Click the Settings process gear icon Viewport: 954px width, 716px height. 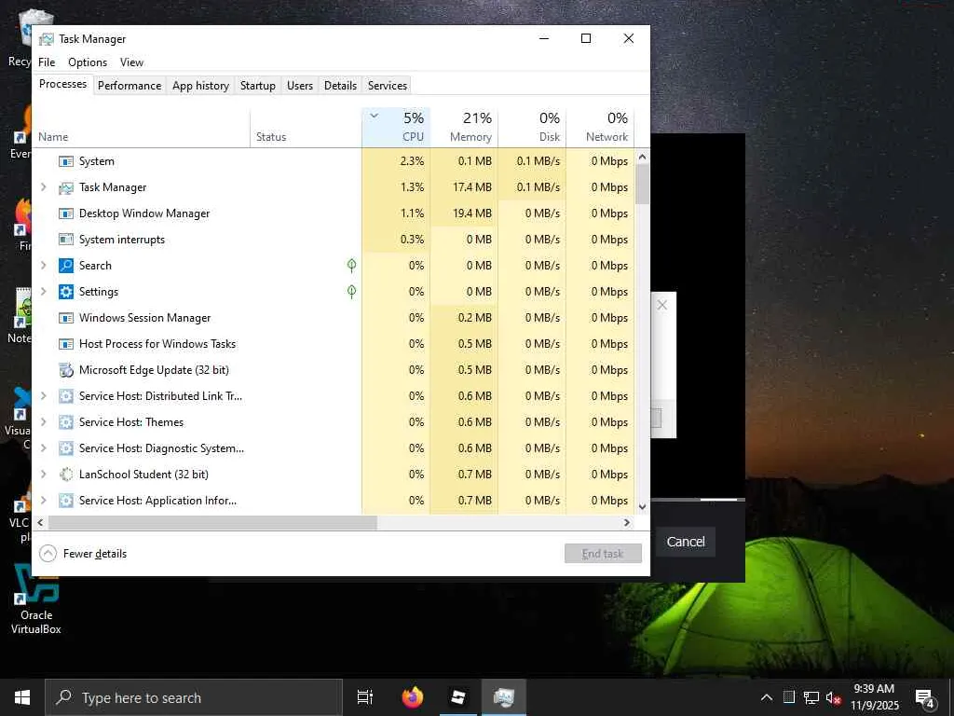66,292
